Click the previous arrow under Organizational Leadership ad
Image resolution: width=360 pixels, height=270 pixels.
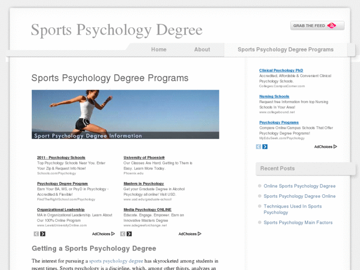click(x=36, y=234)
